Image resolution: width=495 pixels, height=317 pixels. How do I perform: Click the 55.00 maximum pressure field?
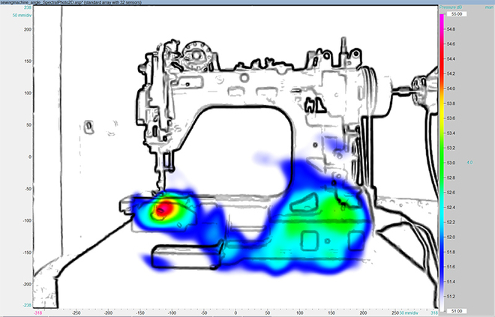pos(457,13)
